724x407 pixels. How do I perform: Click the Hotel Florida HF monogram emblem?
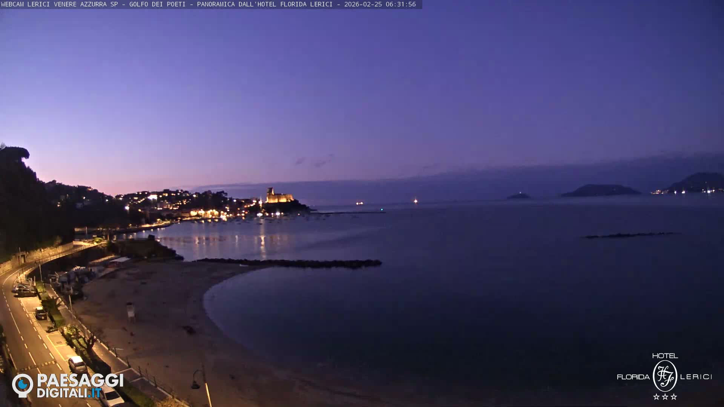point(665,376)
